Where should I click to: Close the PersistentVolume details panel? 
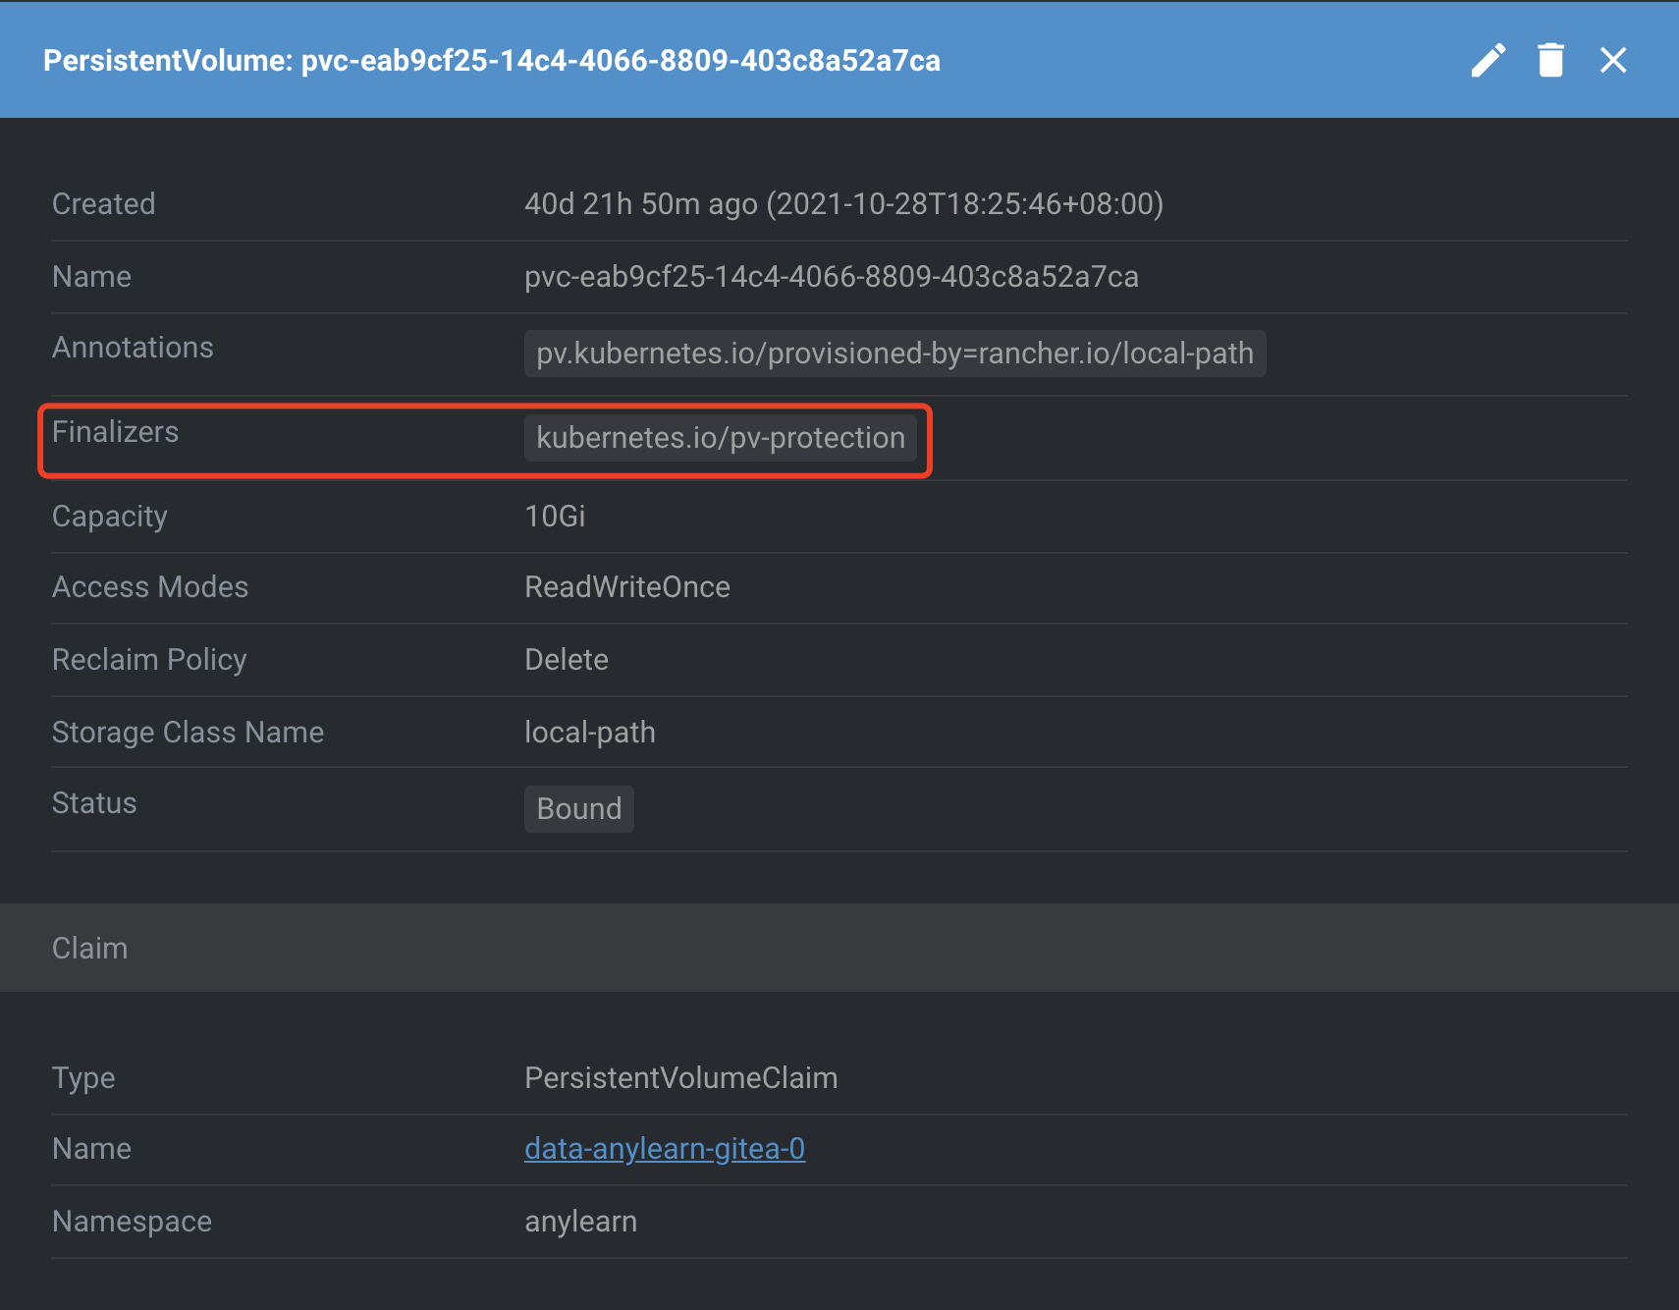(1612, 61)
